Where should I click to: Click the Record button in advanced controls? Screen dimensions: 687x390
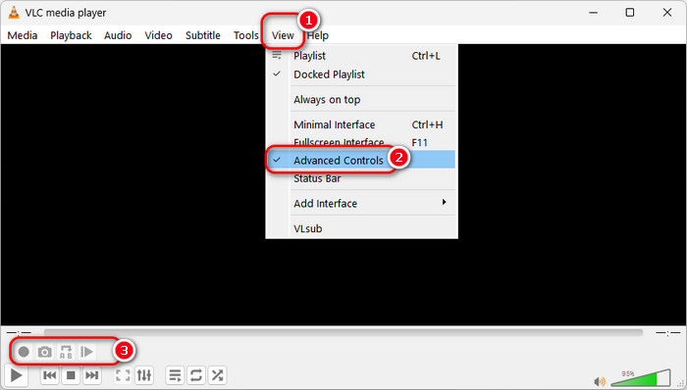pyautogui.click(x=24, y=352)
